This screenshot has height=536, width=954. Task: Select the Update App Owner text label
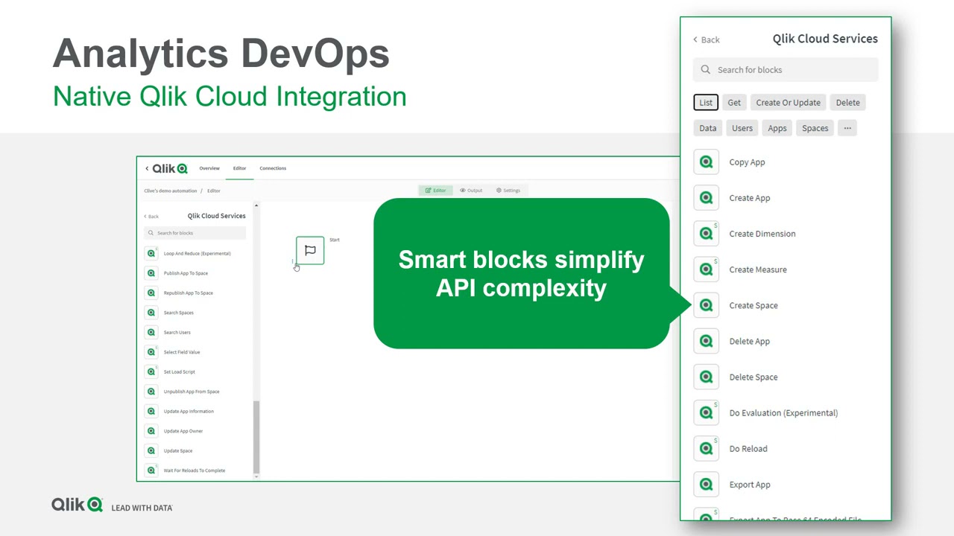(x=183, y=431)
